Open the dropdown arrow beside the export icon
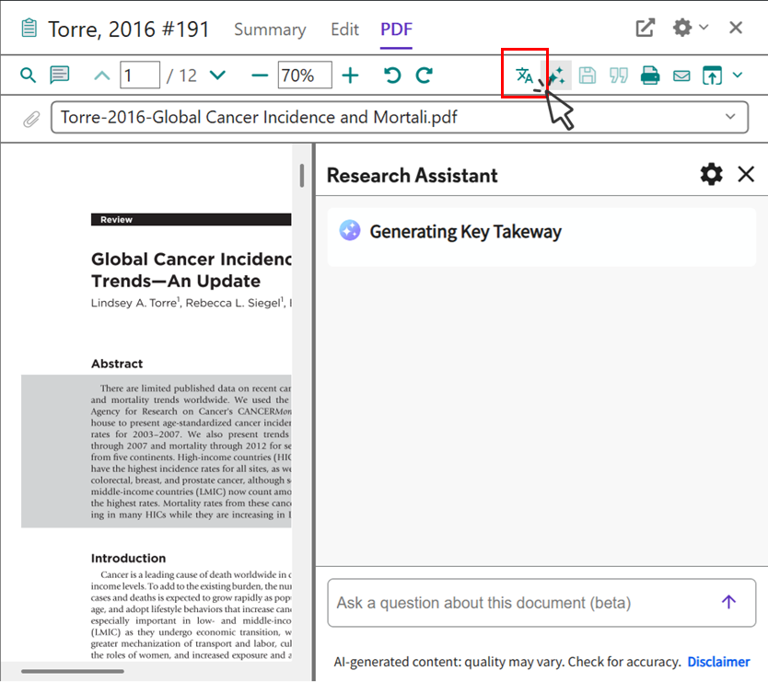The width and height of the screenshot is (768, 682). coord(738,75)
